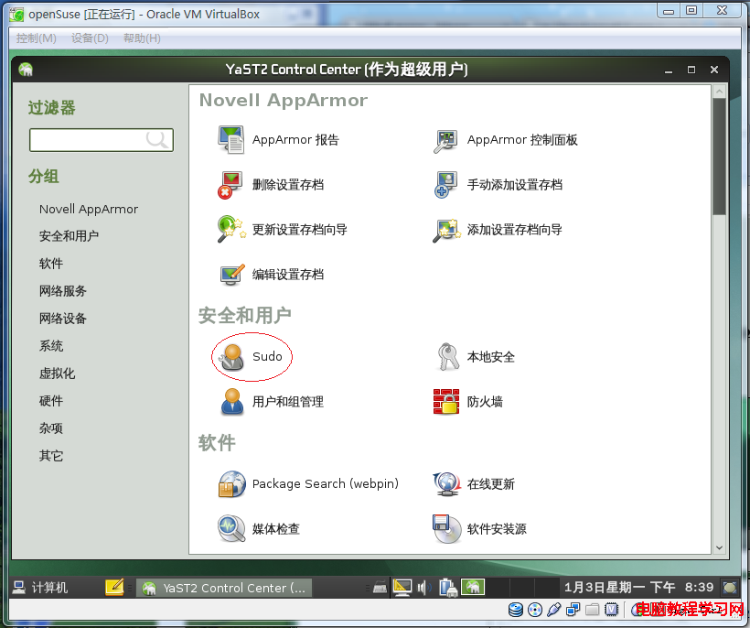Screen dimensions: 750x628
Task: Click the YaST2 Control Center taskbar button
Action: point(224,588)
